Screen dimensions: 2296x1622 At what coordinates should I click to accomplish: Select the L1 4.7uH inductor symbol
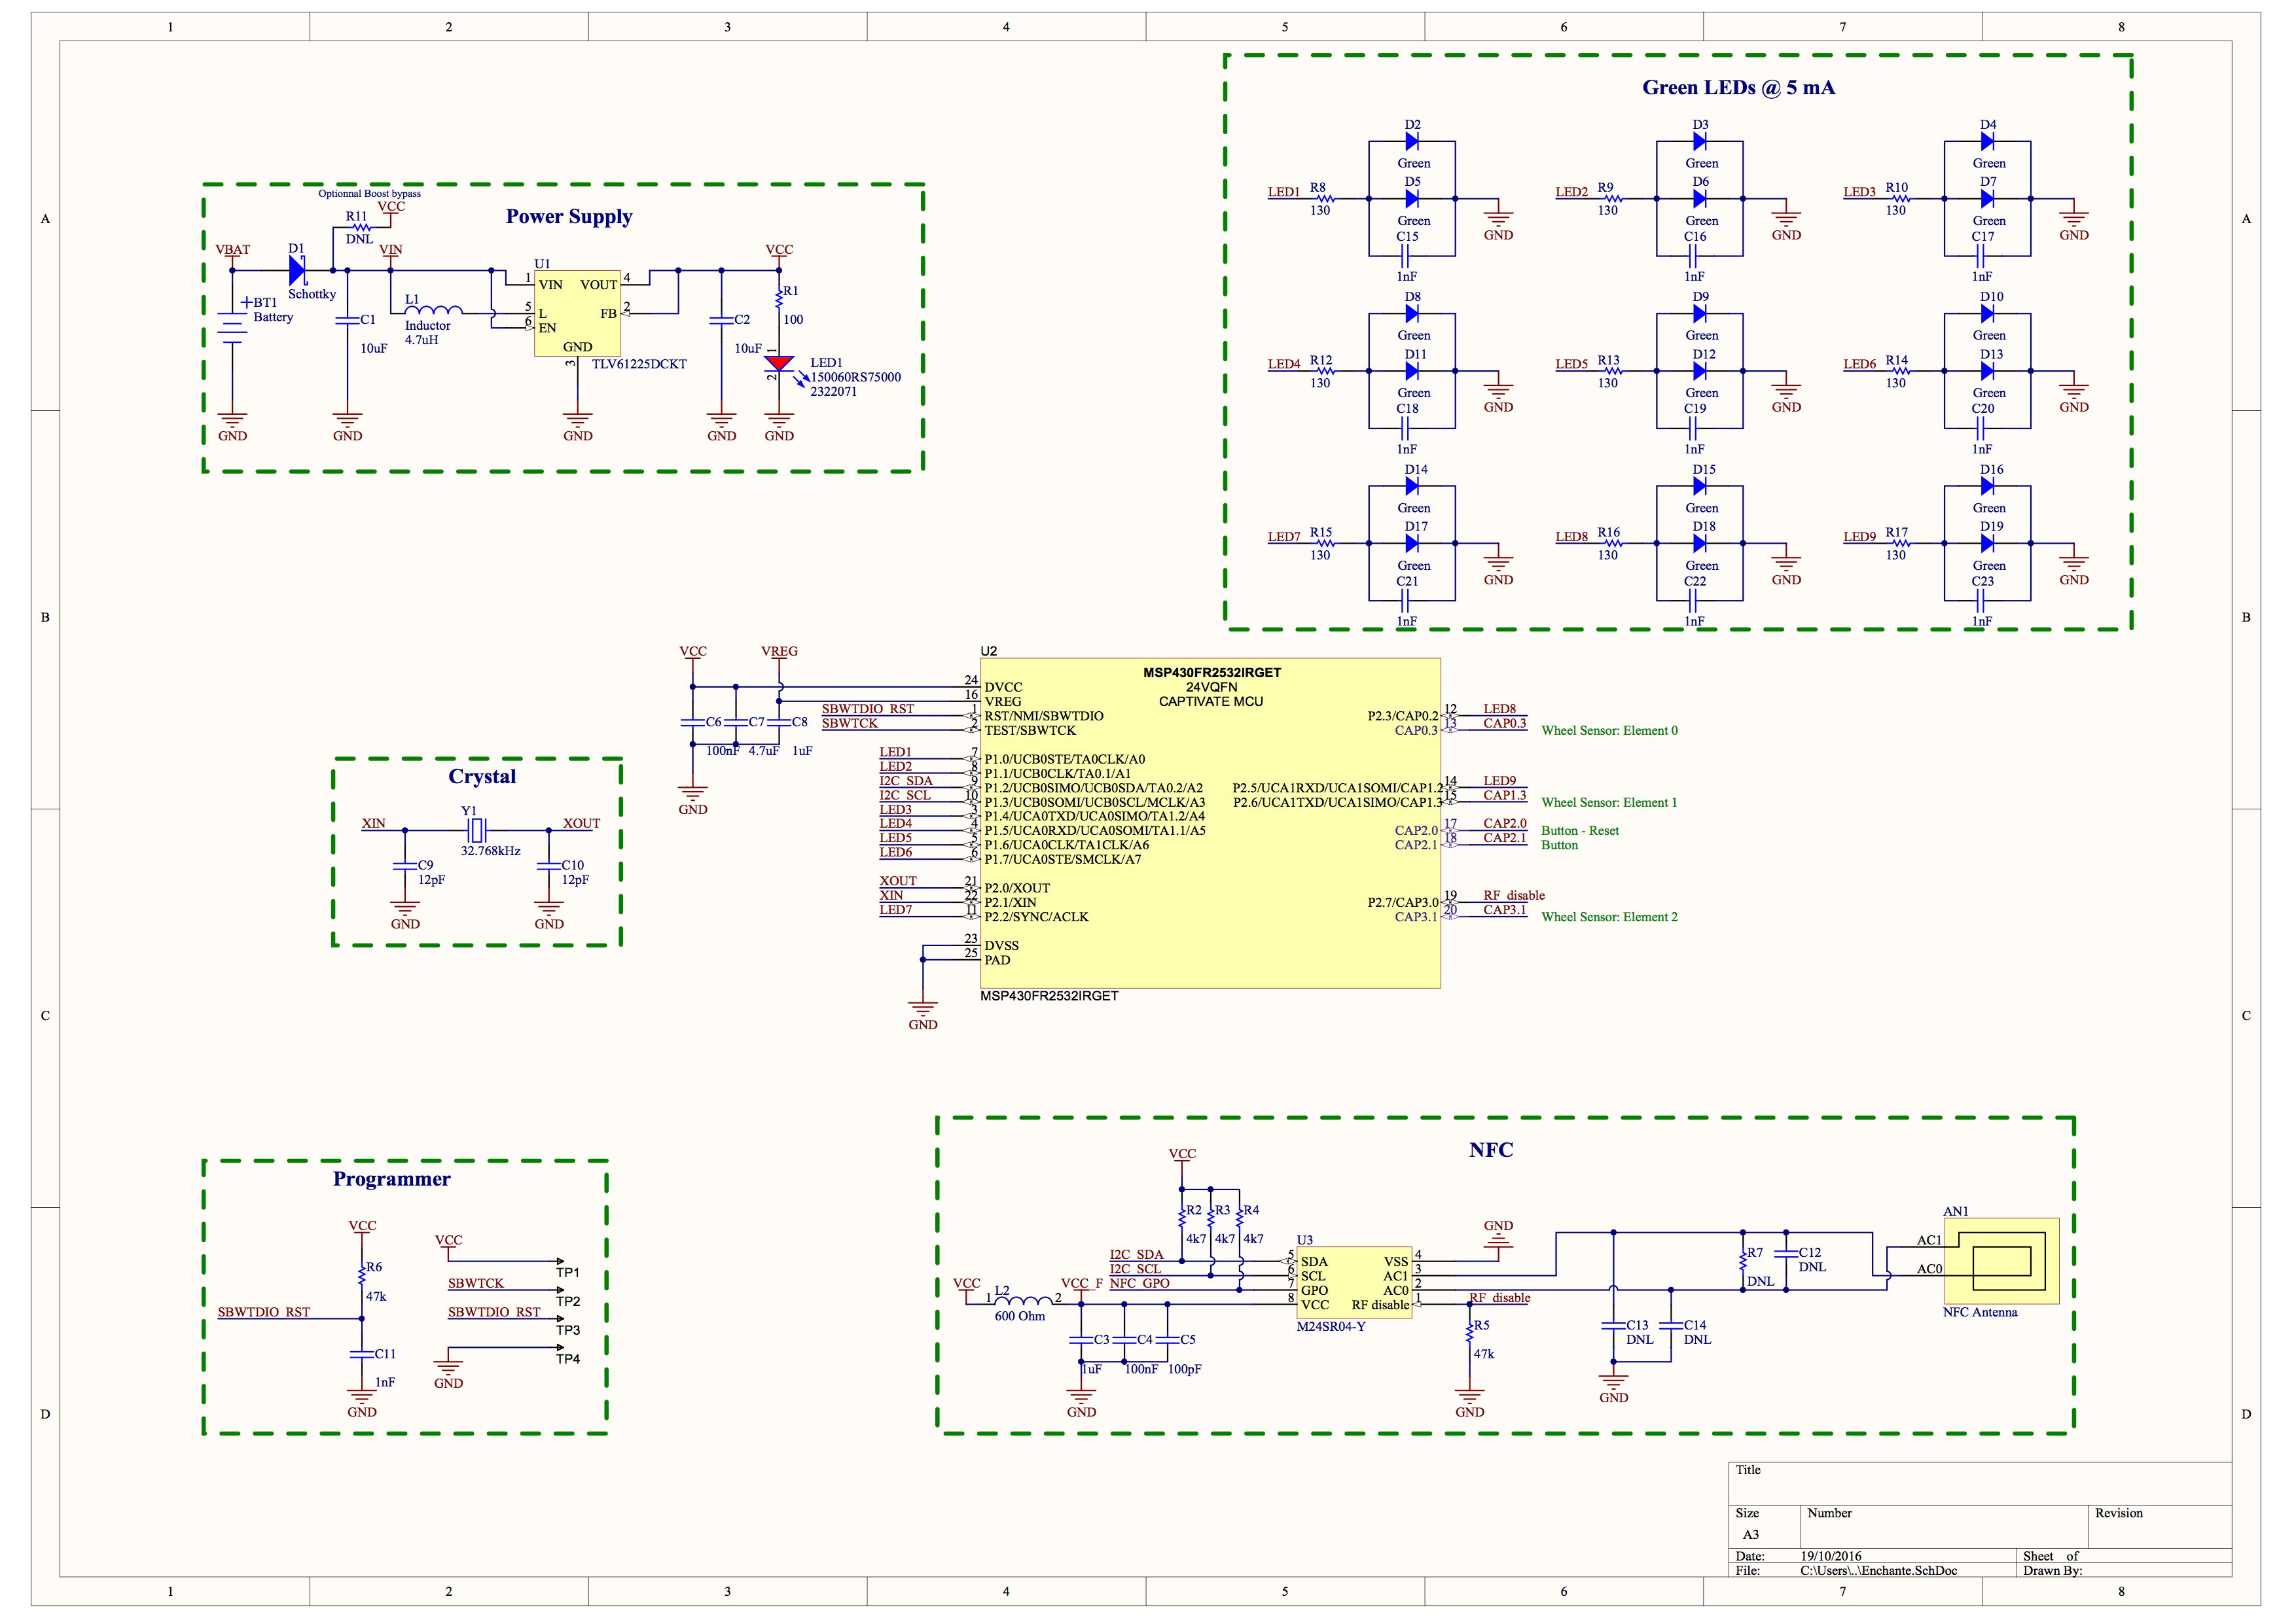433,311
